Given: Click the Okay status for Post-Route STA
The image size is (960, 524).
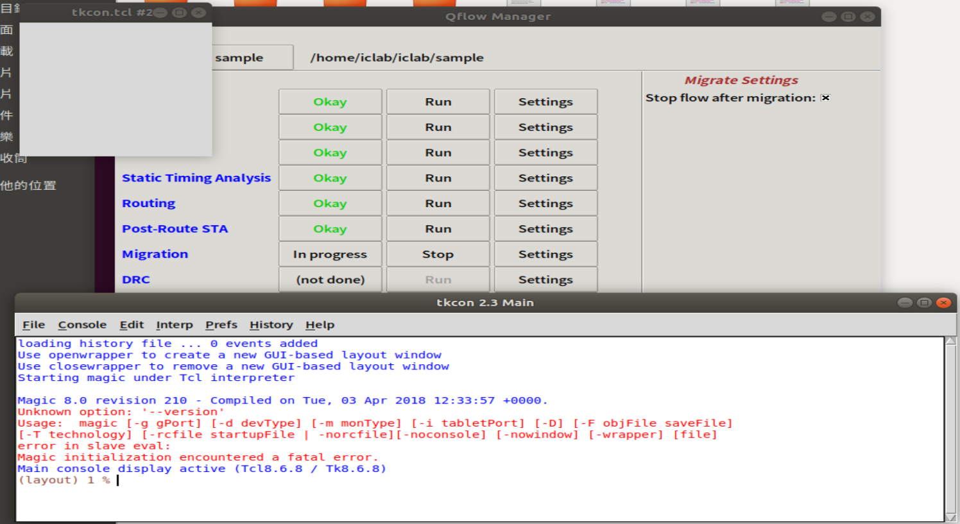Looking at the screenshot, I should click(330, 228).
